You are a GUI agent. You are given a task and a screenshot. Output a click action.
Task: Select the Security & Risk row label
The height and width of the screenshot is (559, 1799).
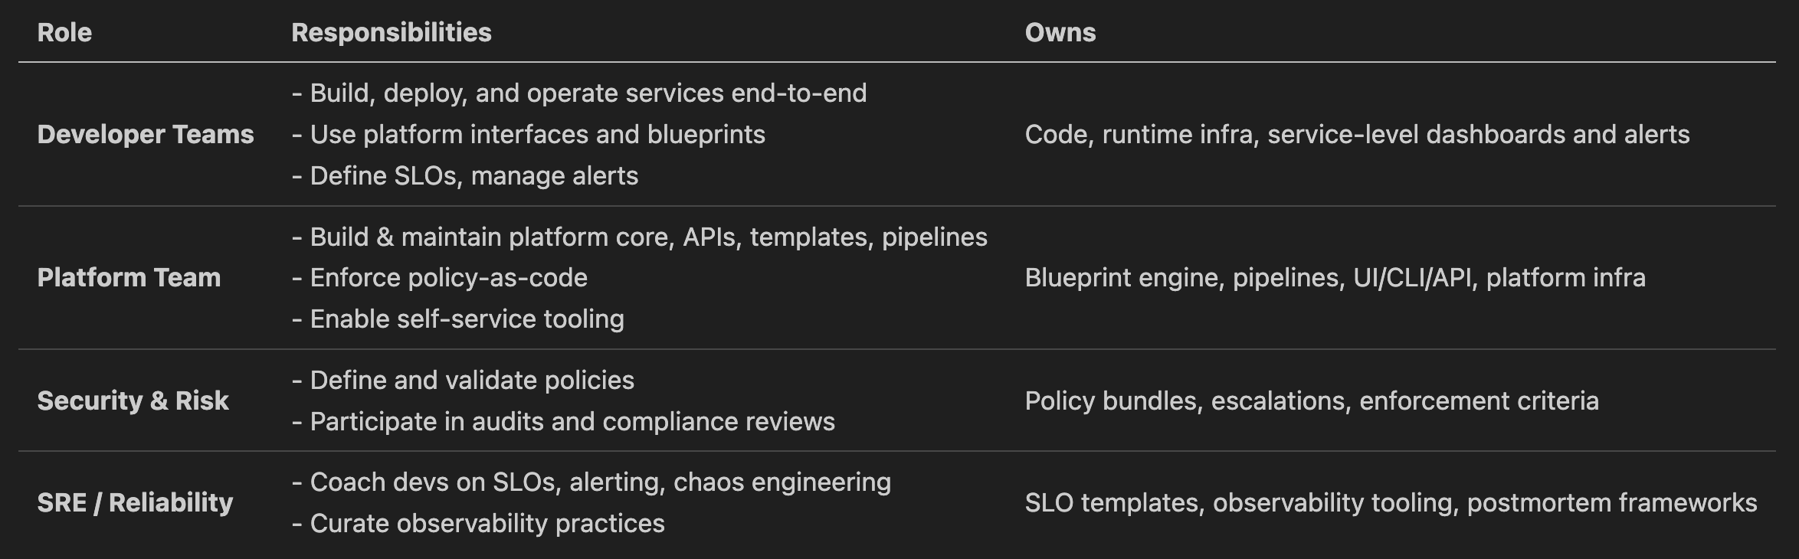pos(133,400)
